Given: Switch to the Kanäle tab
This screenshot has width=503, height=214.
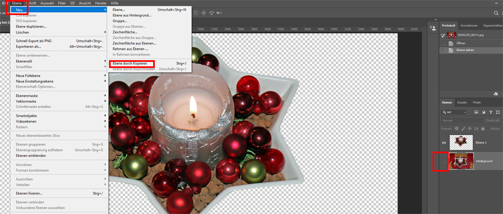Looking at the screenshot, I should (x=462, y=103).
